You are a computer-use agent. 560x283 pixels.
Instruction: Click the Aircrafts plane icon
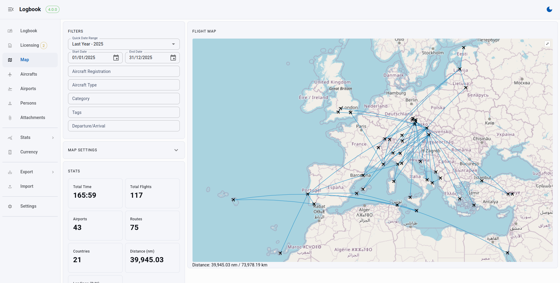(x=10, y=74)
